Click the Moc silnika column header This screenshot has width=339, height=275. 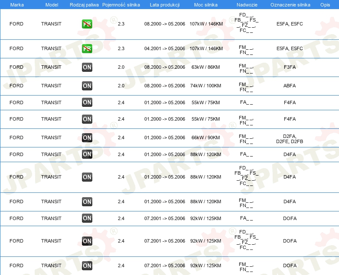coord(206,5)
